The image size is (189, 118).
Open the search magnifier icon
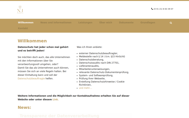click(171, 23)
